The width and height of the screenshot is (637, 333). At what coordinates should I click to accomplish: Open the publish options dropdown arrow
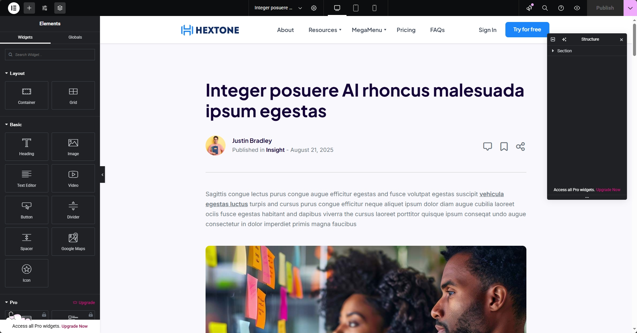pos(630,8)
